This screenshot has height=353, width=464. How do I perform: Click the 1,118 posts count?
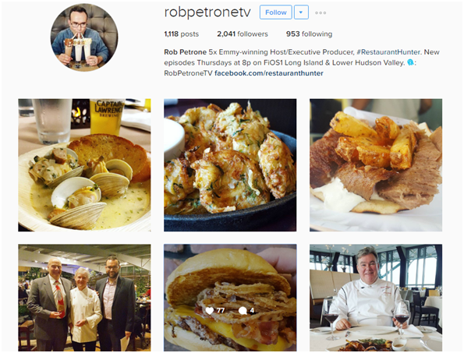click(182, 34)
